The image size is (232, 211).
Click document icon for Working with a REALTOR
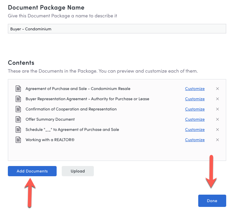pos(18,140)
